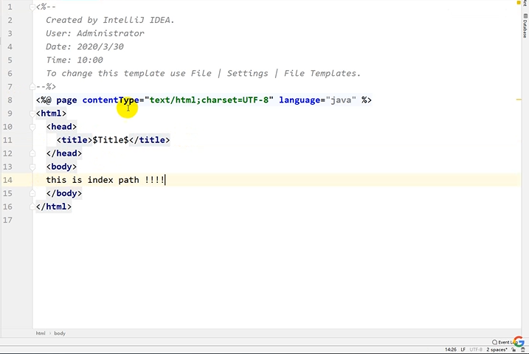Click the closing html fold marker on line 16
This screenshot has width=529, height=354.
tap(32, 206)
